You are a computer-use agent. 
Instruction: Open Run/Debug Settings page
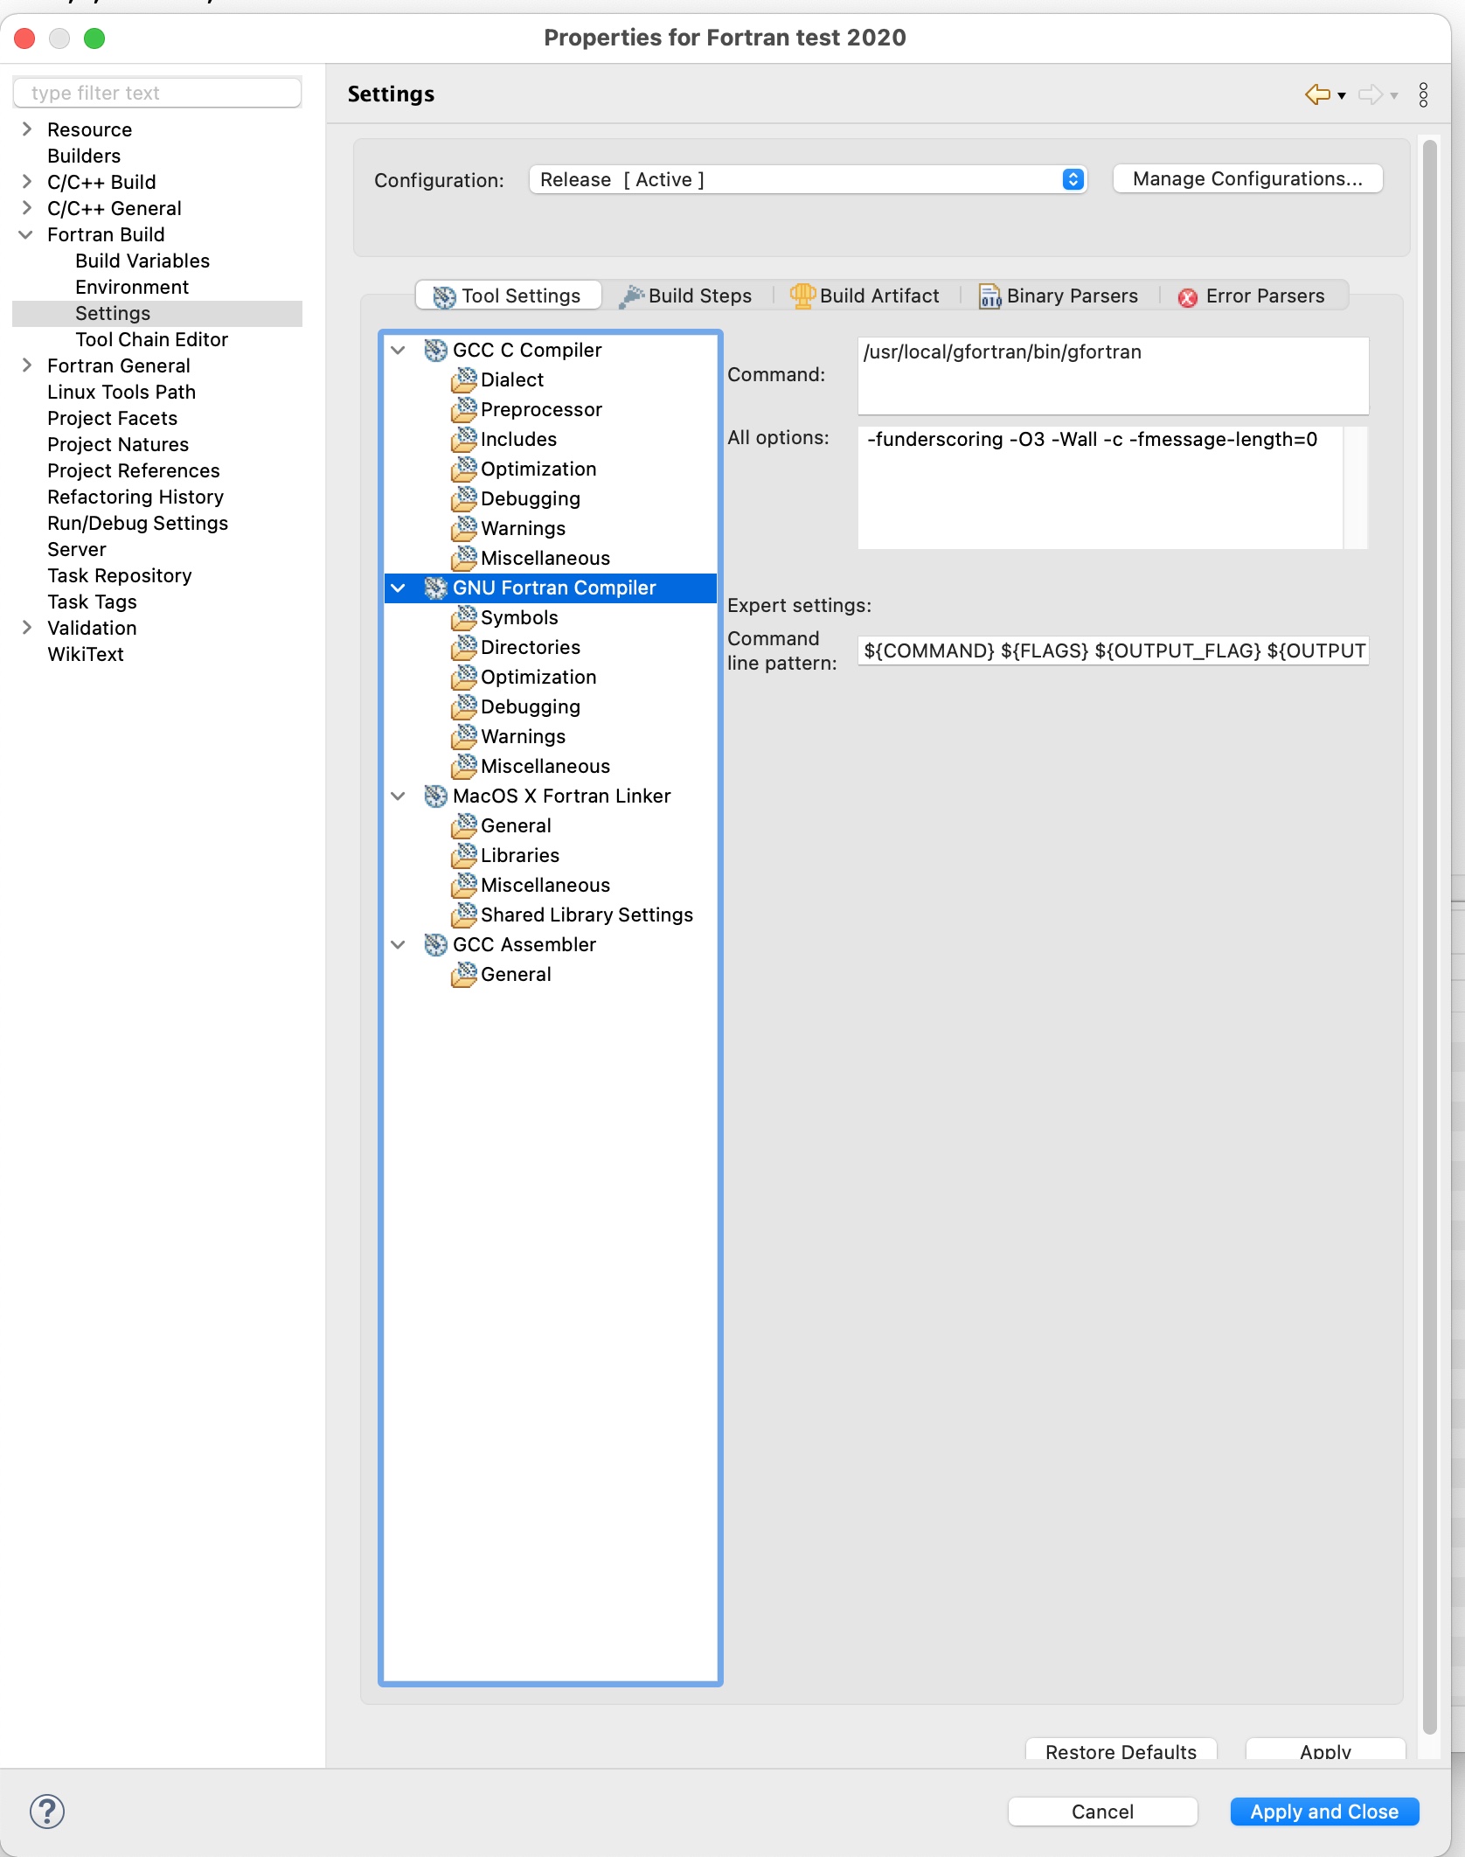pyautogui.click(x=137, y=523)
